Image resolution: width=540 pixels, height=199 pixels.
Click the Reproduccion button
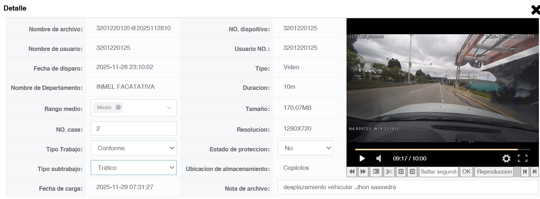495,172
